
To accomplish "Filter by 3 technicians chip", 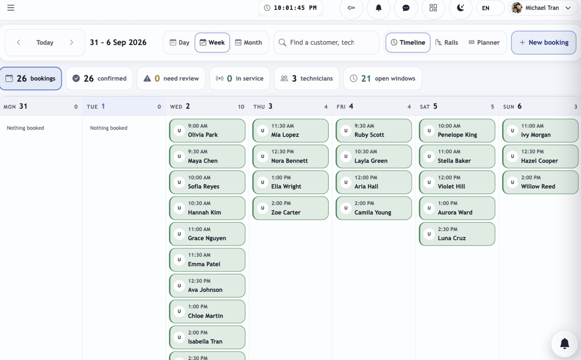I will (307, 78).
